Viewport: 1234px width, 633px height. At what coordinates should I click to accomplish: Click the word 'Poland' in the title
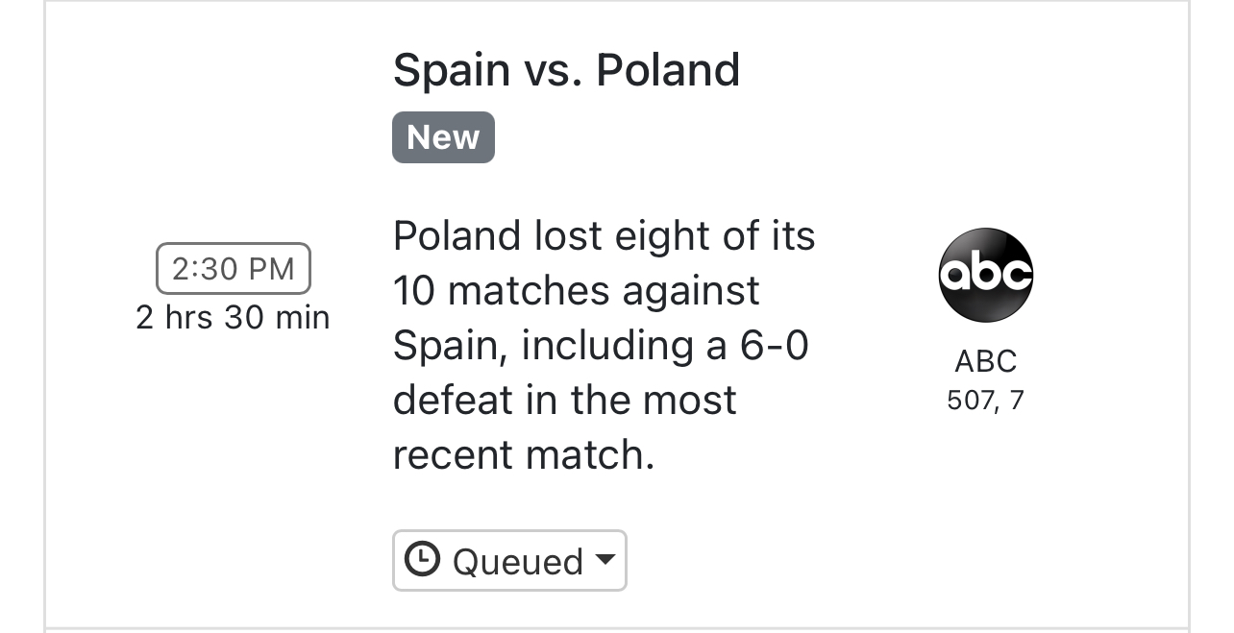point(667,70)
